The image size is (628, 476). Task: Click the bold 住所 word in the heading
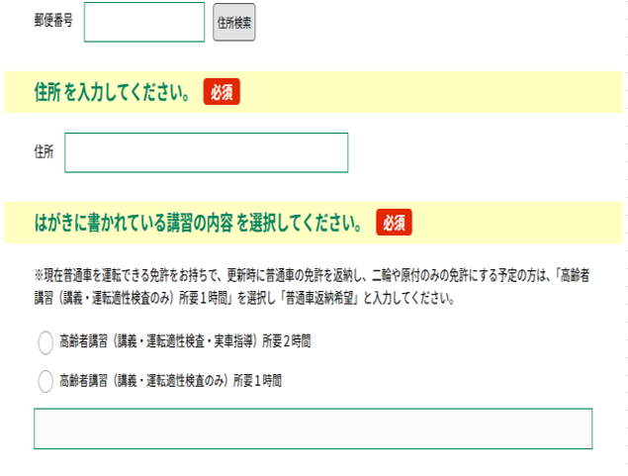pyautogui.click(x=47, y=93)
